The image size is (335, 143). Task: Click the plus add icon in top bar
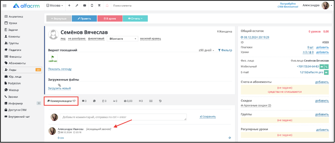[69, 6]
